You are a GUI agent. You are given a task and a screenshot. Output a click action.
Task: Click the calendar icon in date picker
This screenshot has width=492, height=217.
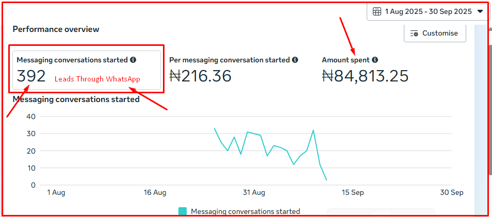(x=377, y=11)
